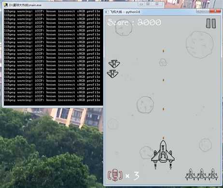This screenshot has height=188, width=223.
Task: Click the player's fighter plane
Action: point(163,155)
